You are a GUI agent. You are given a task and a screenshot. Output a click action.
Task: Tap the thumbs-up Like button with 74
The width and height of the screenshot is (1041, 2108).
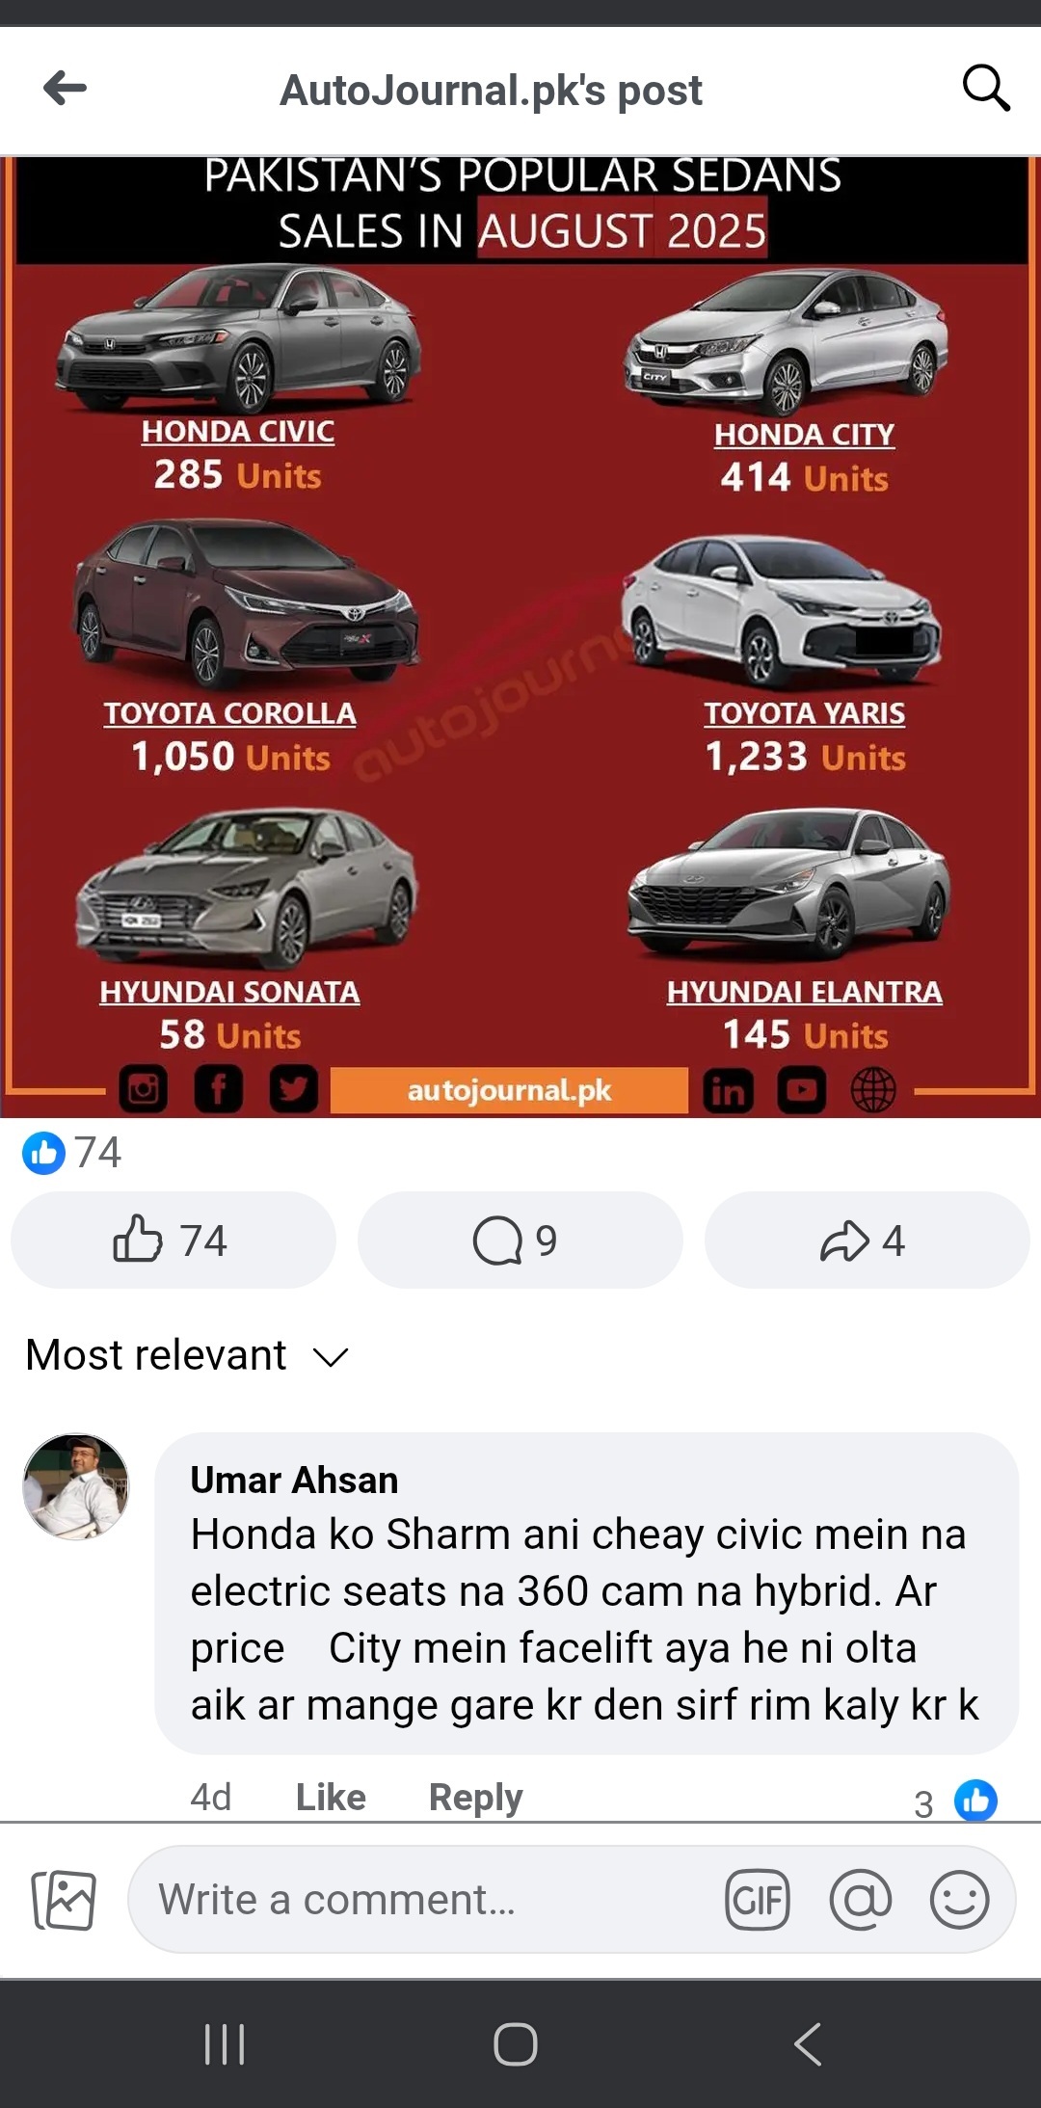[x=173, y=1240]
